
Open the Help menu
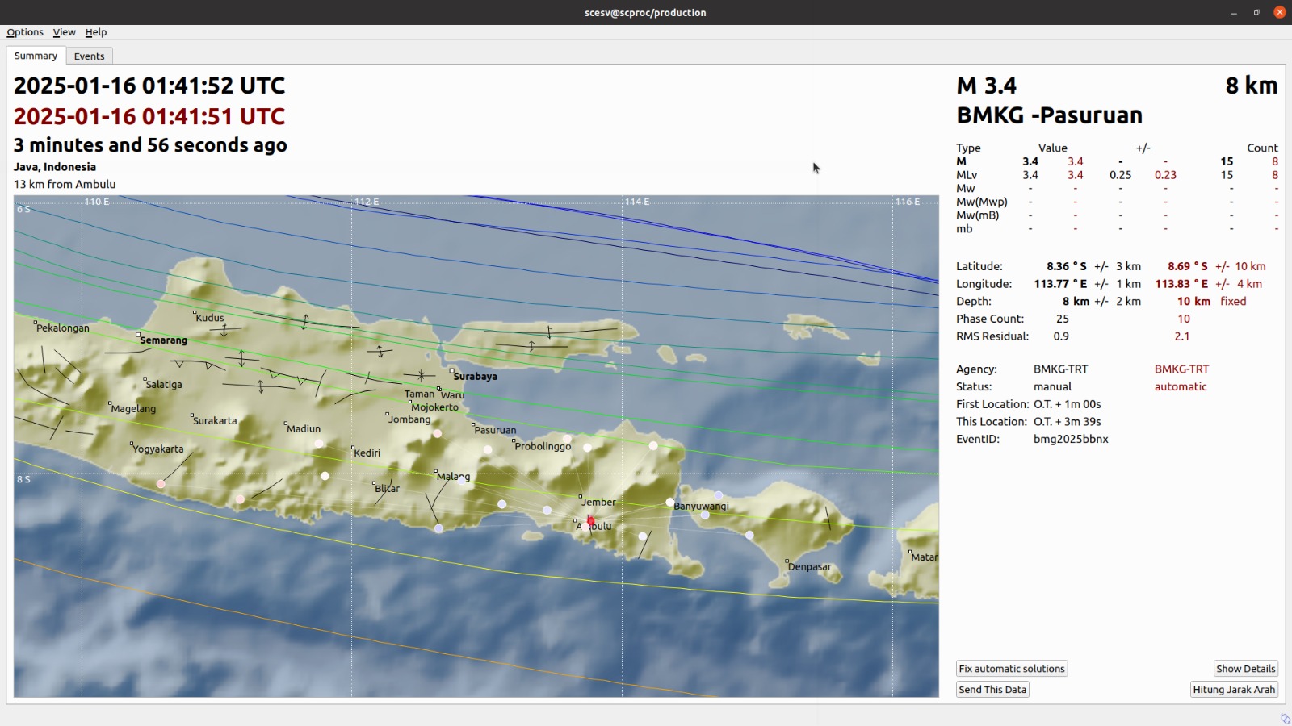click(96, 32)
